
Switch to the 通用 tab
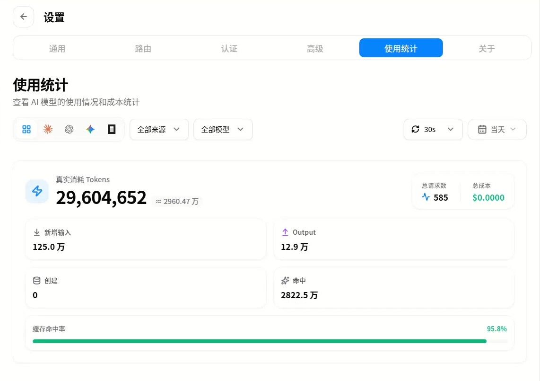click(57, 48)
